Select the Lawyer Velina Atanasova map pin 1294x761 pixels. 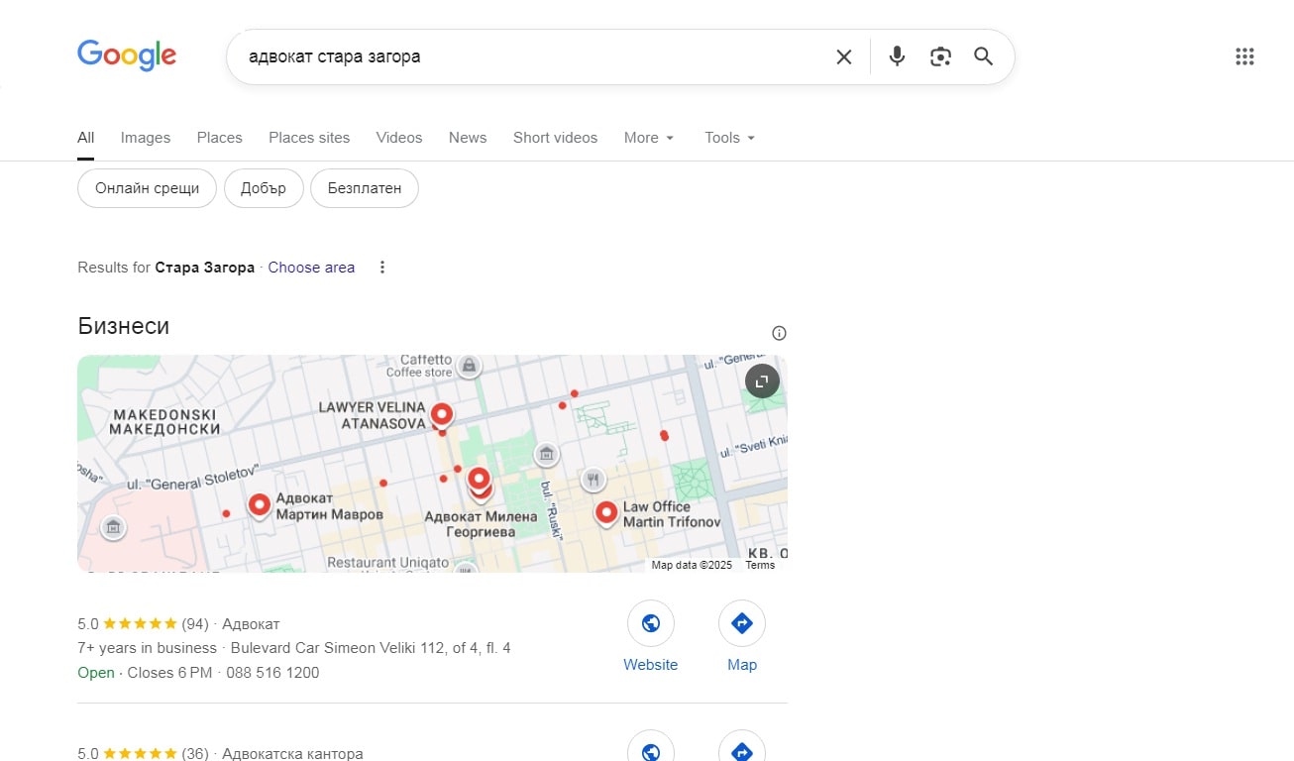click(x=442, y=415)
